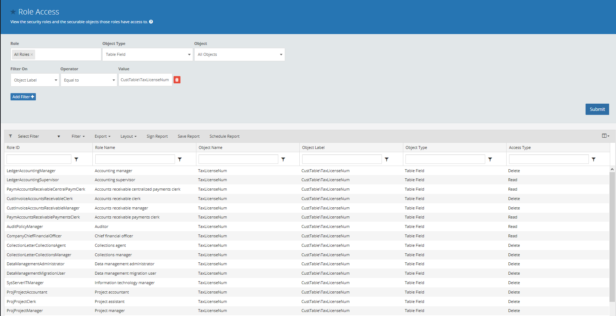Click Schedule Report in toolbar
616x316 pixels.
point(224,136)
